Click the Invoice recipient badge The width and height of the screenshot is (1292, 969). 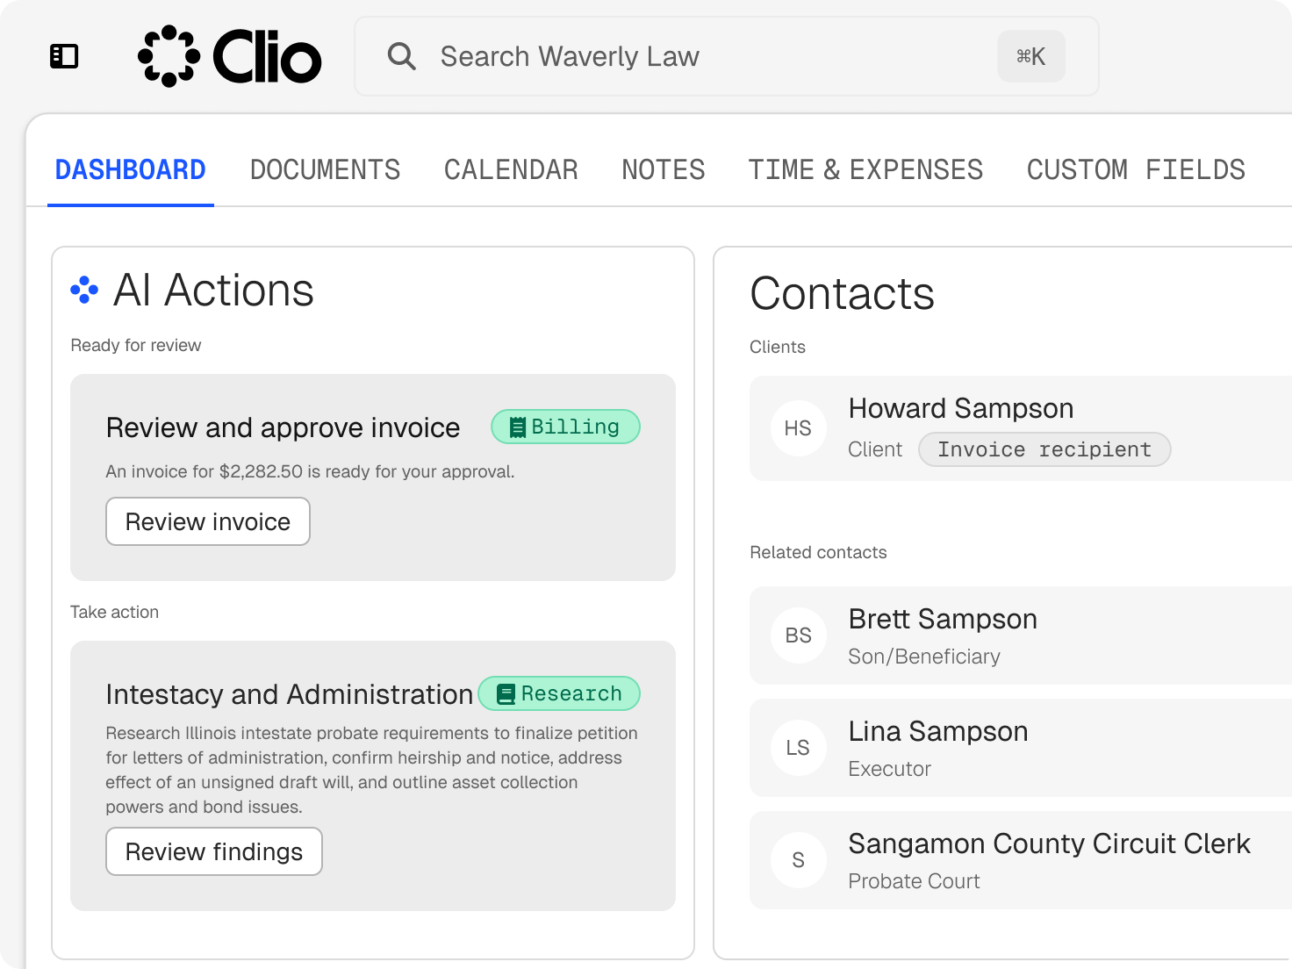pyautogui.click(x=1044, y=449)
